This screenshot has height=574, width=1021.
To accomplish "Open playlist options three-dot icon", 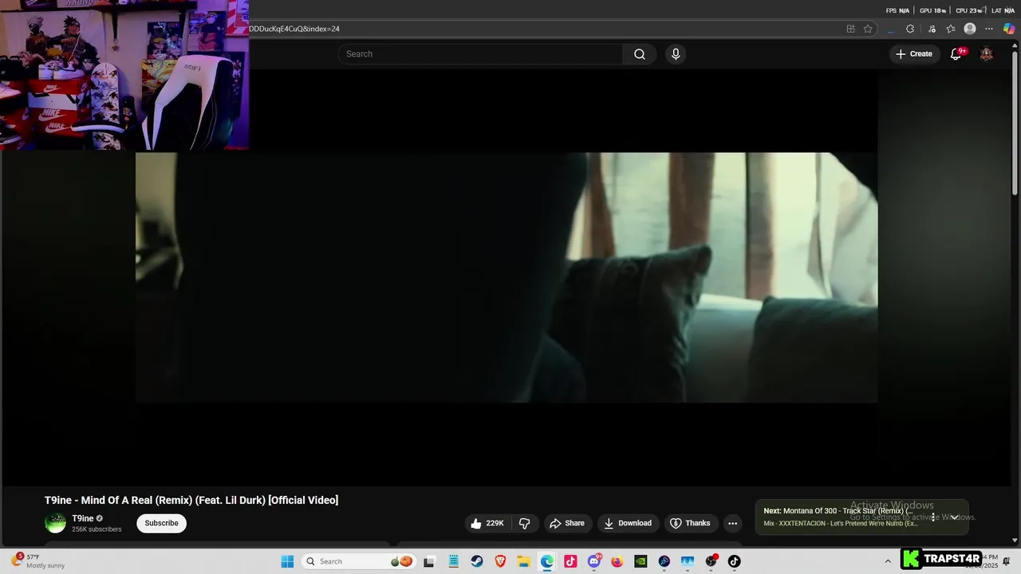I will [932, 517].
